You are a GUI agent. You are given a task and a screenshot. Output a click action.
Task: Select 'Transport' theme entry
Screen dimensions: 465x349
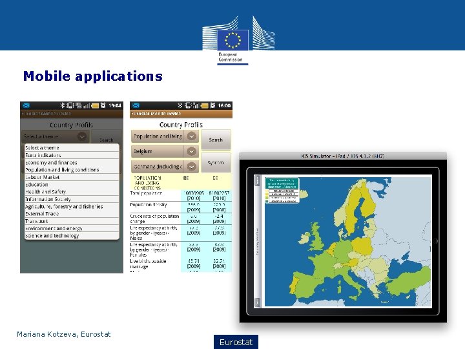tap(72, 221)
